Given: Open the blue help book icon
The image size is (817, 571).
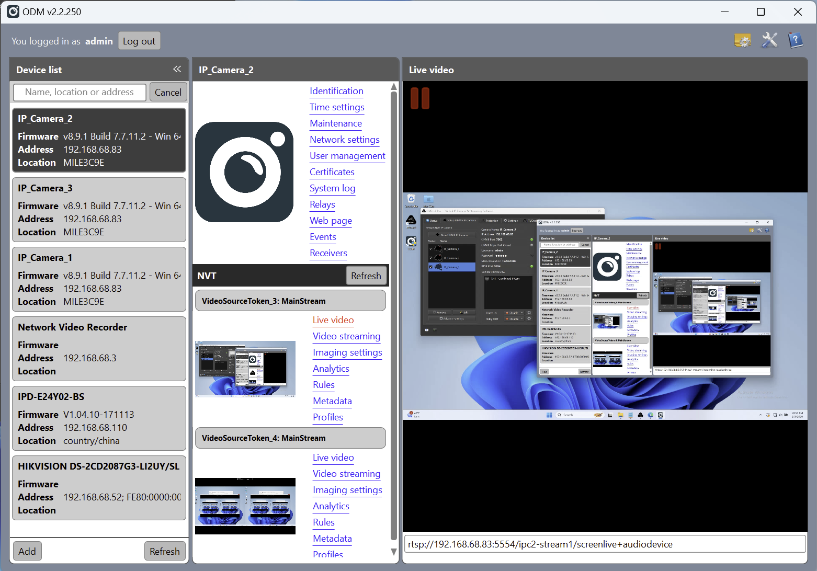Looking at the screenshot, I should coord(796,40).
